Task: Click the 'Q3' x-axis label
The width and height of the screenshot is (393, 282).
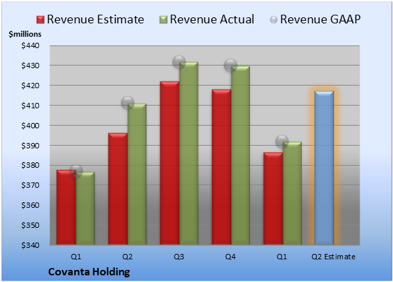Action: tap(179, 257)
